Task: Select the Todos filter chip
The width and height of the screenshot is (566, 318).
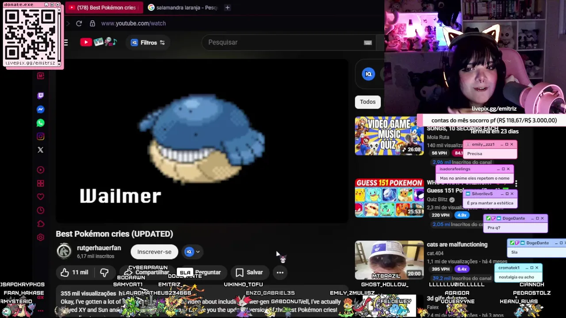Action: 367,102
